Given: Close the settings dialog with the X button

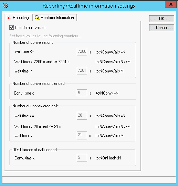Looking at the screenshot, I should (171, 4).
